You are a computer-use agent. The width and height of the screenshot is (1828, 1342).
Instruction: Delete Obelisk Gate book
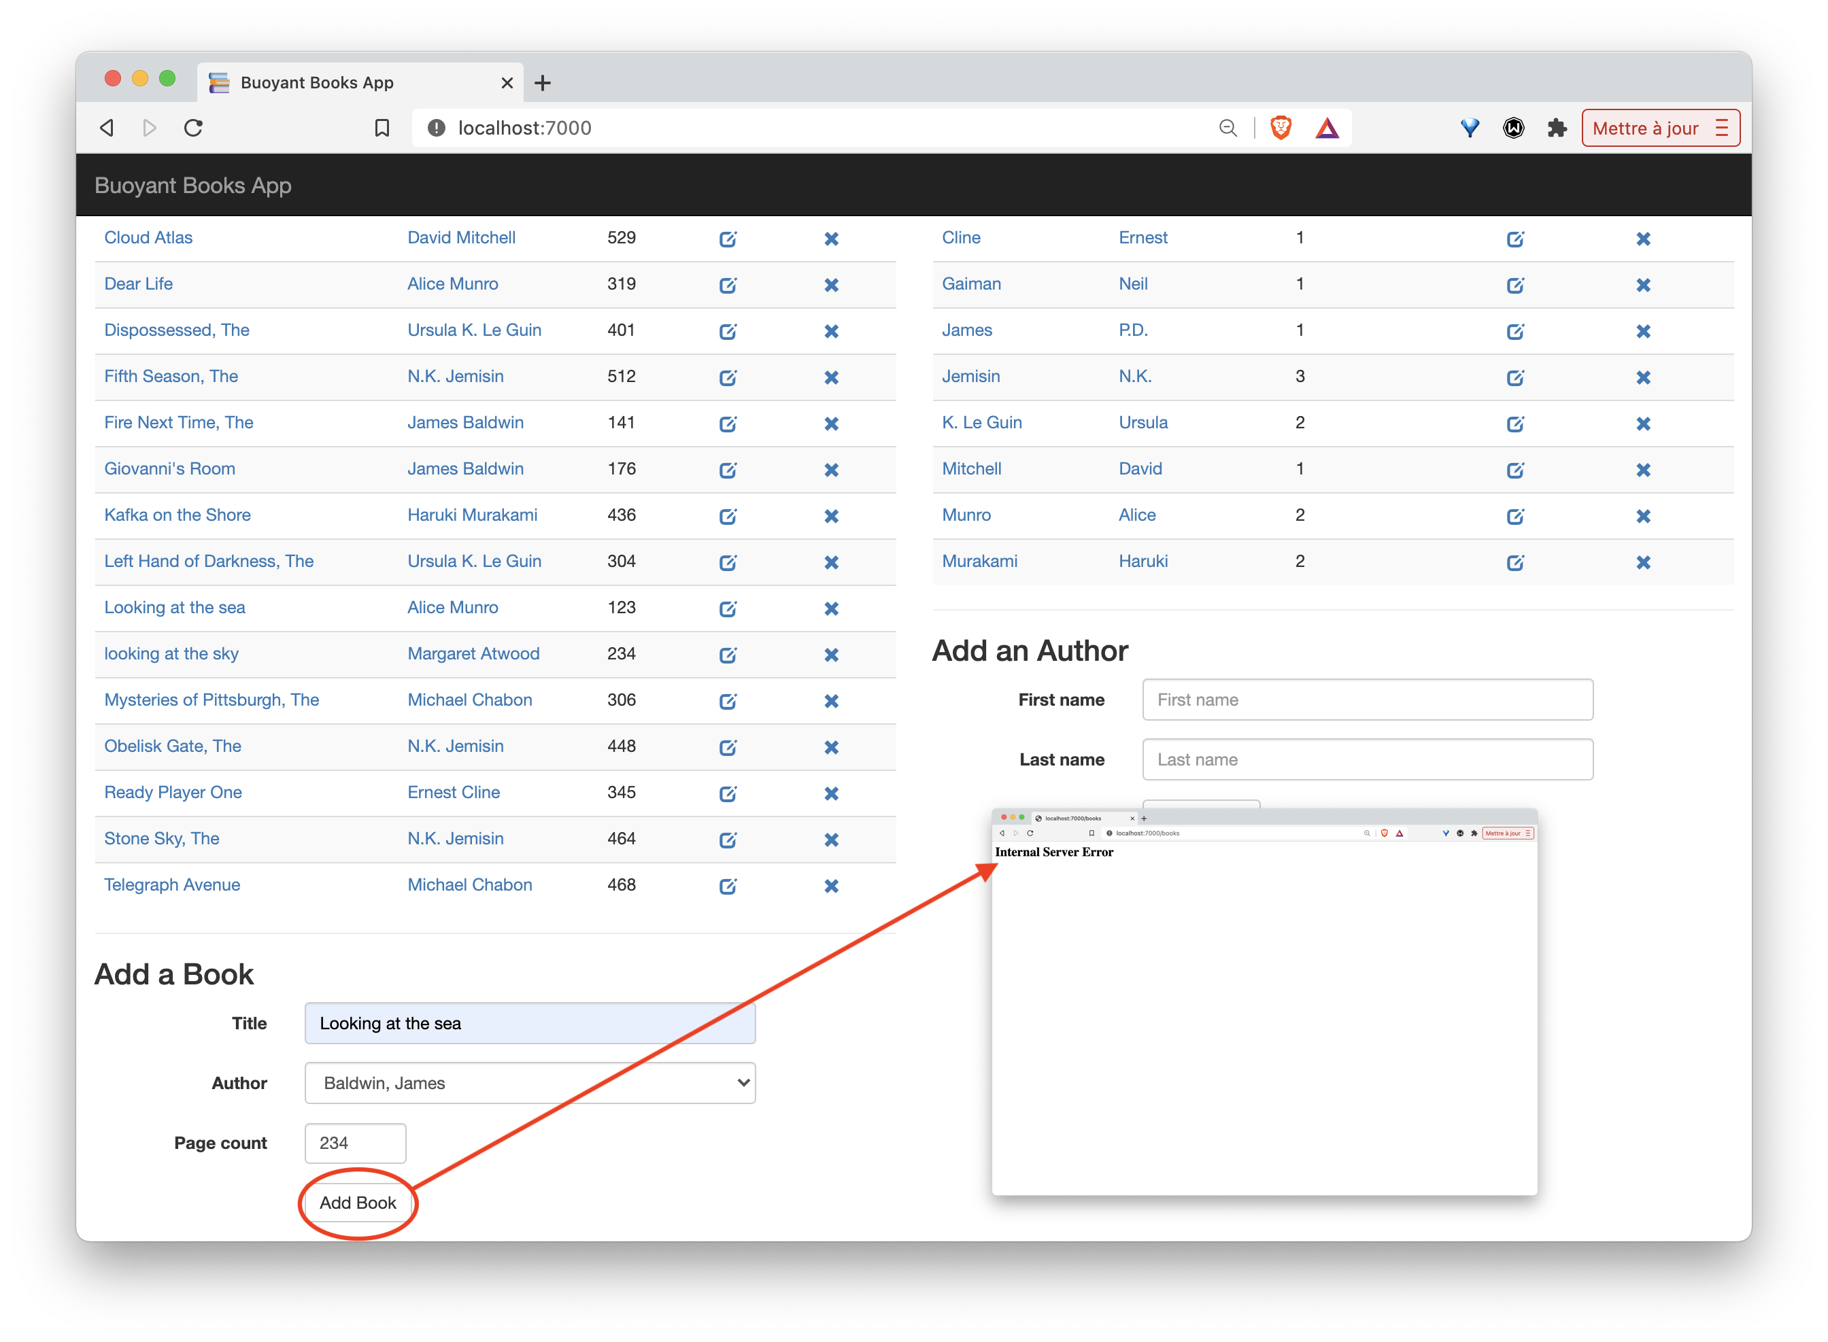(830, 747)
